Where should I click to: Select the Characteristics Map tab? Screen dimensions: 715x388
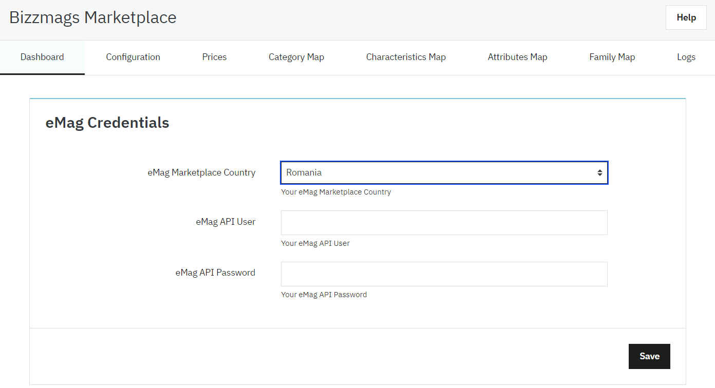point(406,57)
